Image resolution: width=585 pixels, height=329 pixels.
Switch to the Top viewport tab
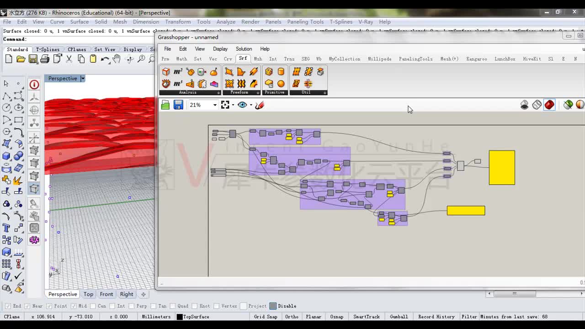coord(88,294)
